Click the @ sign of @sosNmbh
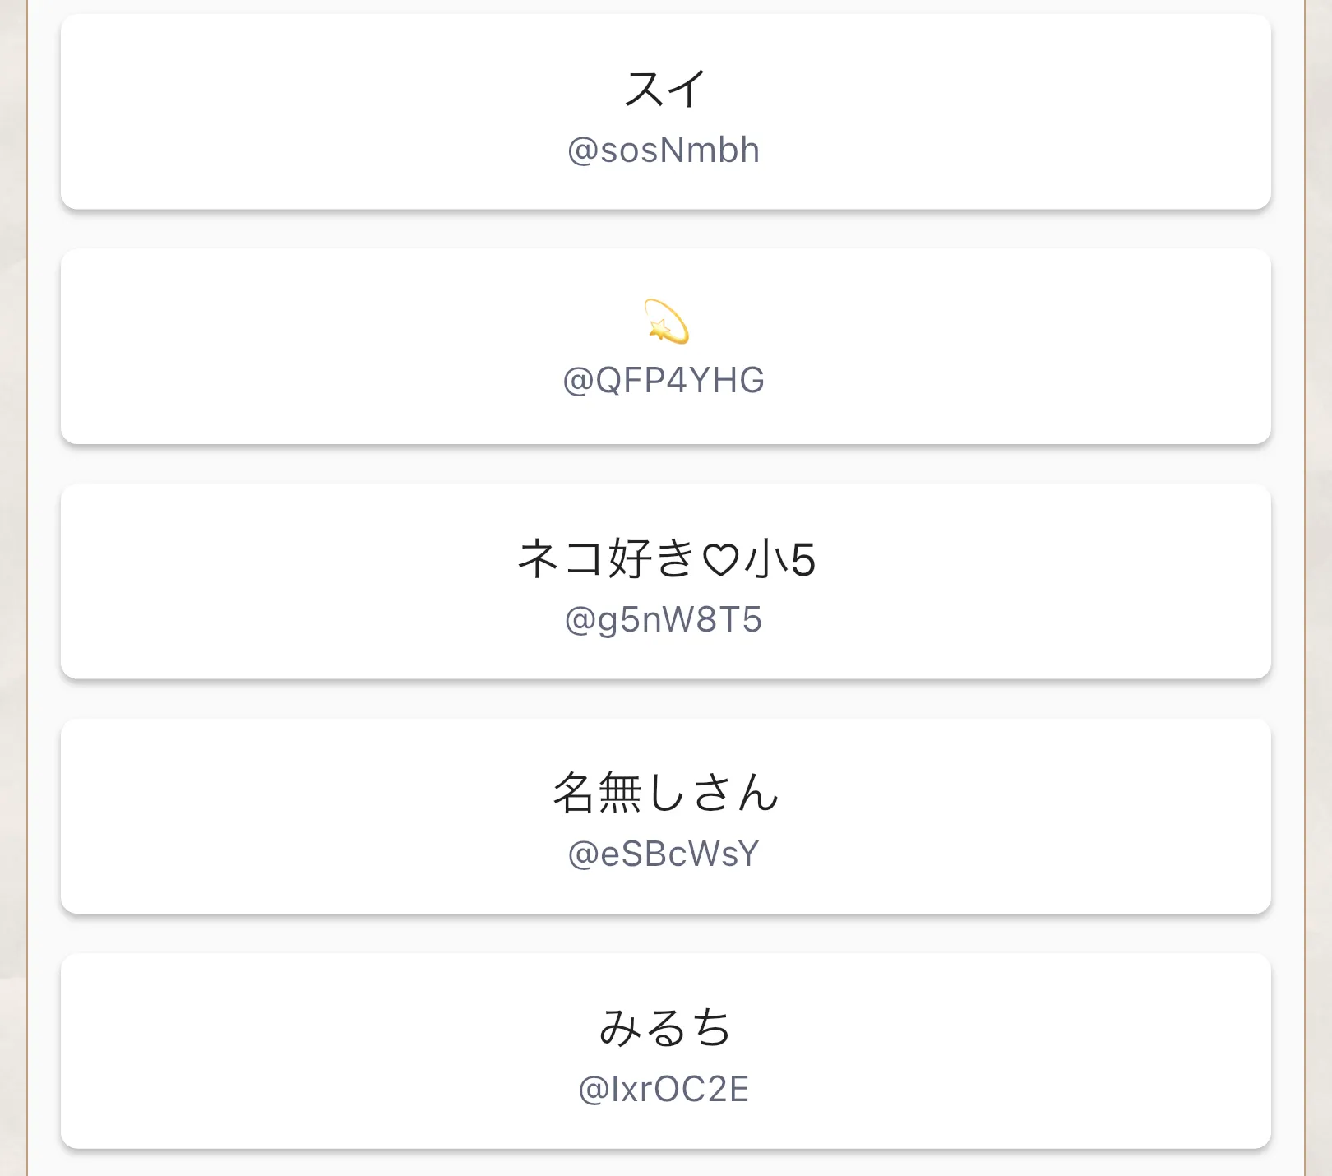 point(583,151)
